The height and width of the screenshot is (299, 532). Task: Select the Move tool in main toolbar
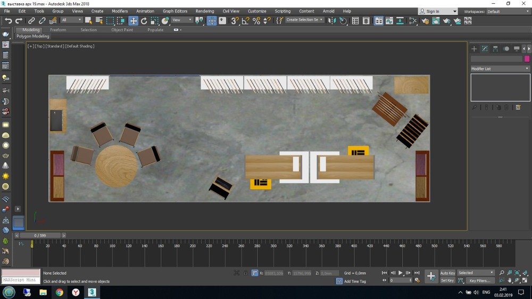[133, 21]
